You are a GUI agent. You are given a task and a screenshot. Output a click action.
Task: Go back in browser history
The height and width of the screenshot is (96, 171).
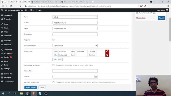pyautogui.click(x=3, y=6)
